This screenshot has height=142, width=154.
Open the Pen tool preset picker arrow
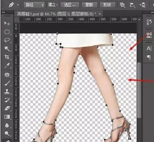click(x=18, y=5)
